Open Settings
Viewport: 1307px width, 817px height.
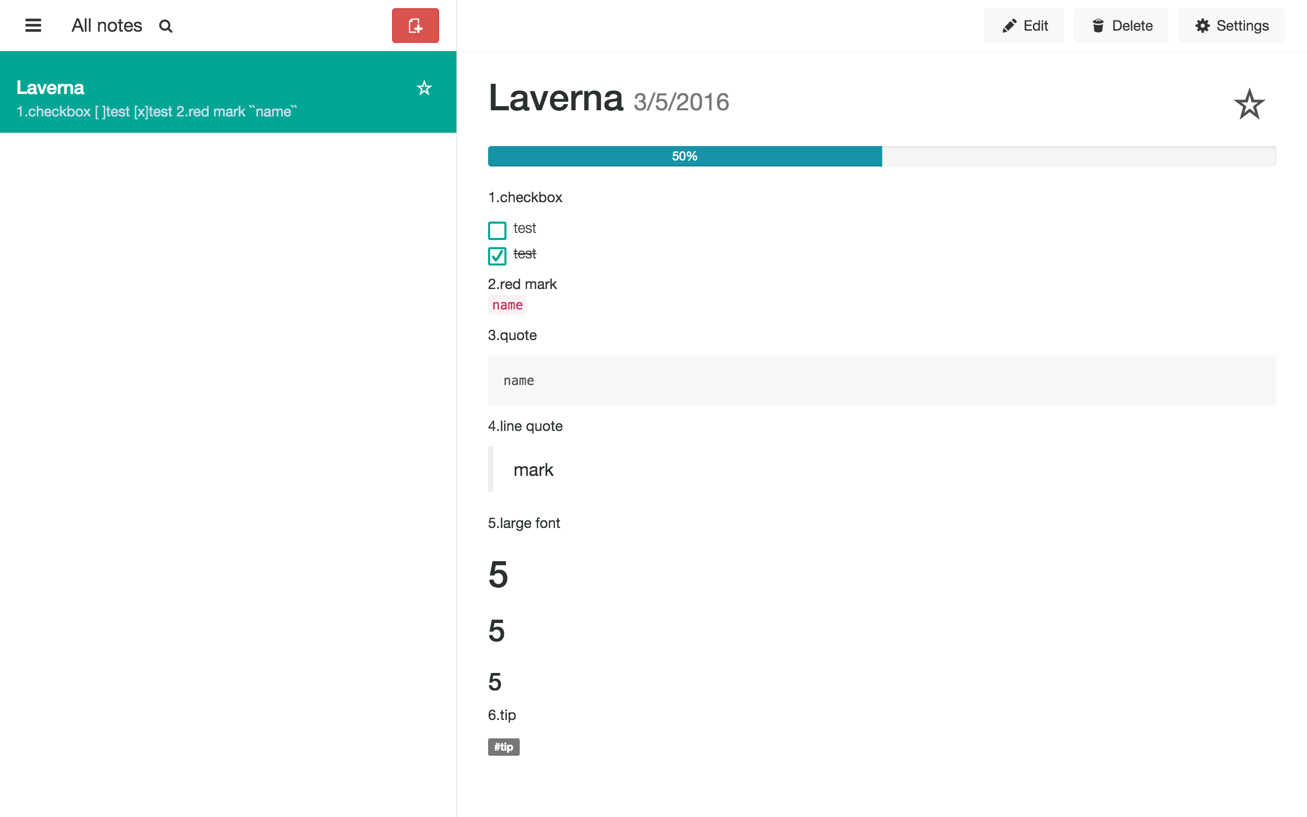pos(1231,26)
